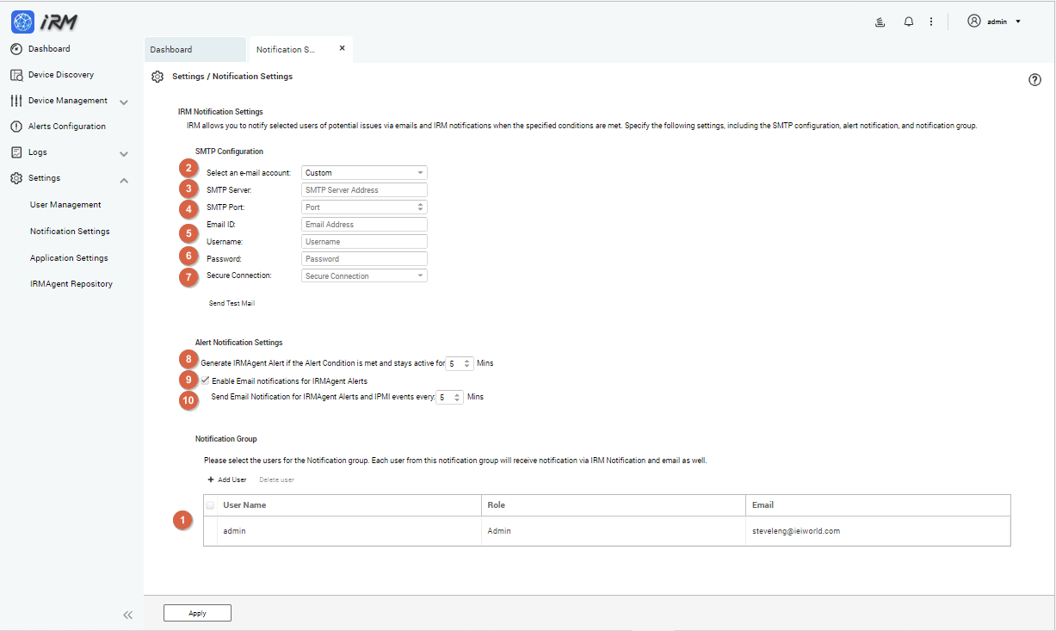Open the notifications bell icon
The image size is (1056, 631).
tap(908, 21)
